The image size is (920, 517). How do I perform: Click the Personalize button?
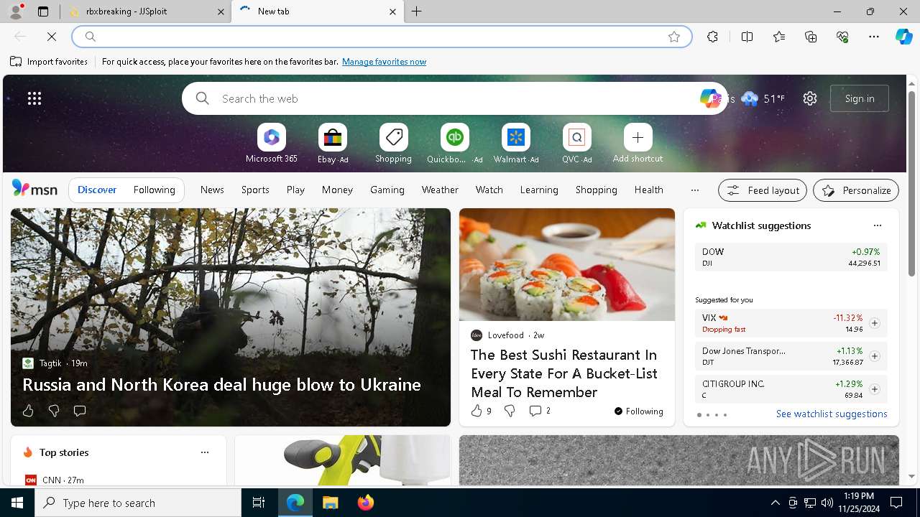click(856, 190)
